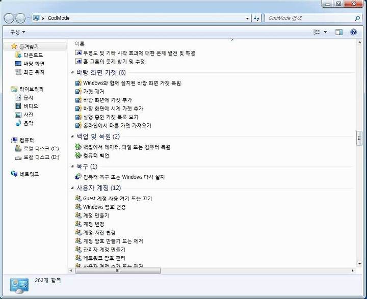Screen dimensions: 367x299
Task: Collapse the 사용자 계정 (12) group
Action: tap(72, 188)
